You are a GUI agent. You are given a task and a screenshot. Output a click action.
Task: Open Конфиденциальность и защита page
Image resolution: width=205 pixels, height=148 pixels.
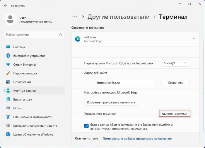pyautogui.click(x=34, y=126)
